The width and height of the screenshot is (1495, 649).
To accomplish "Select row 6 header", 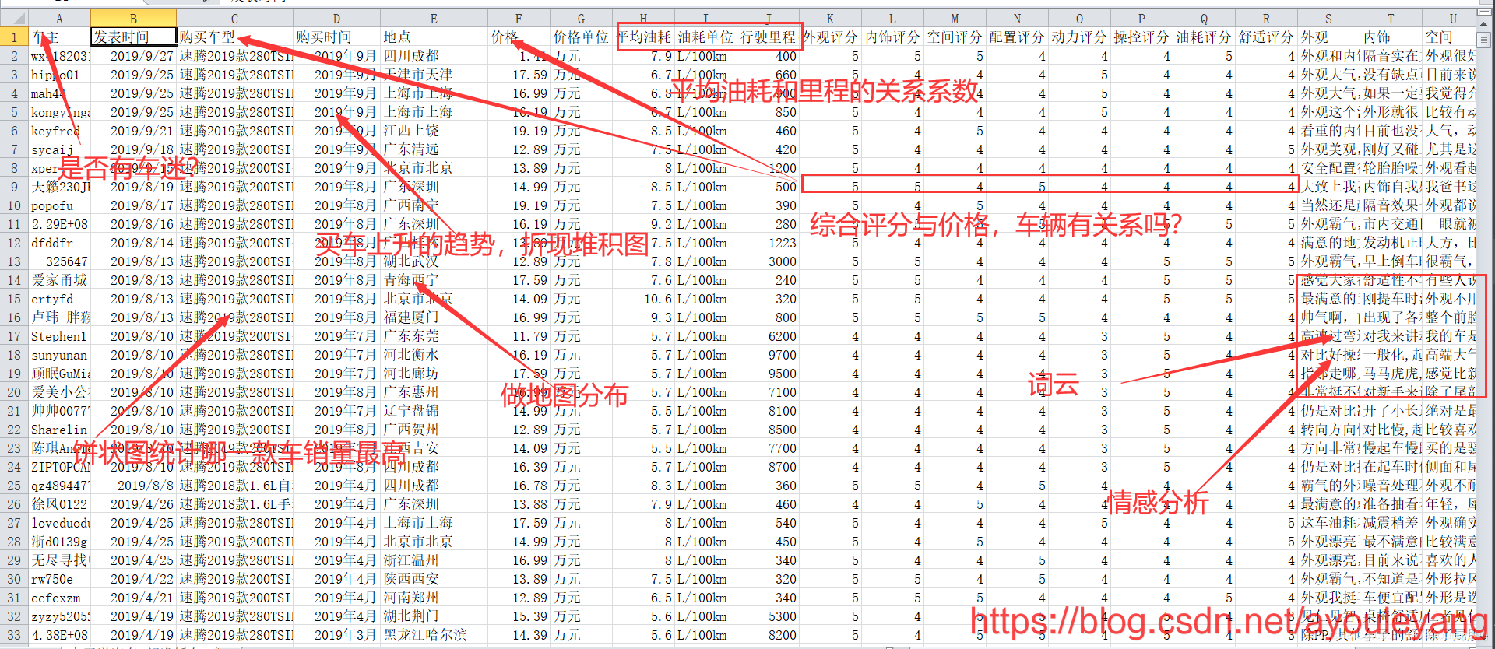I will (x=14, y=131).
